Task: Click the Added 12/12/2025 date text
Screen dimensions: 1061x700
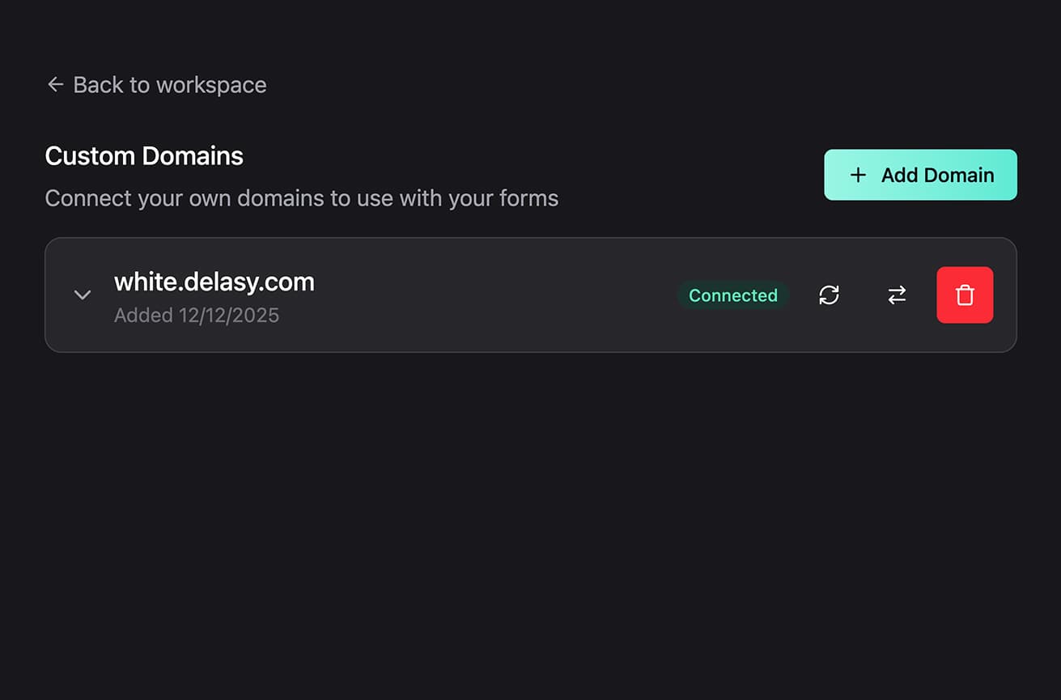Action: [x=197, y=315]
